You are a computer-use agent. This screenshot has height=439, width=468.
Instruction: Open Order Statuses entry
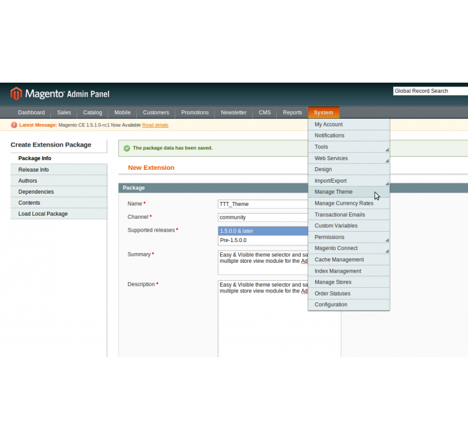349,294
